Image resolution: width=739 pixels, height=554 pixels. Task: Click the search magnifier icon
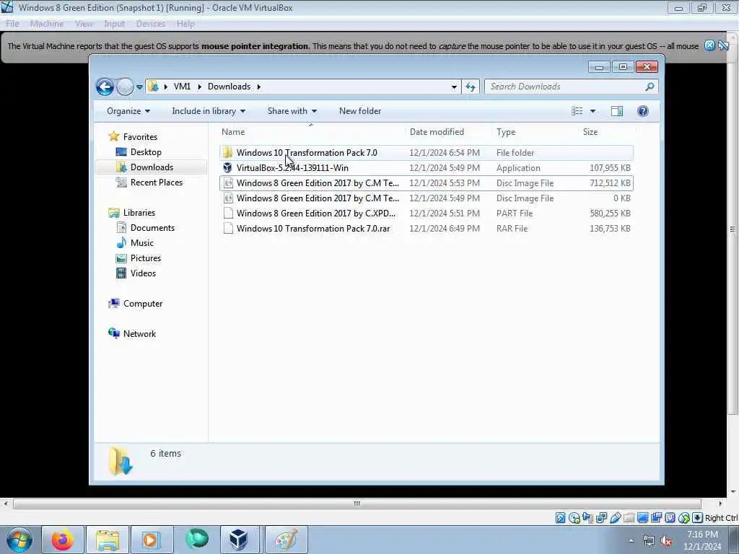click(x=650, y=87)
